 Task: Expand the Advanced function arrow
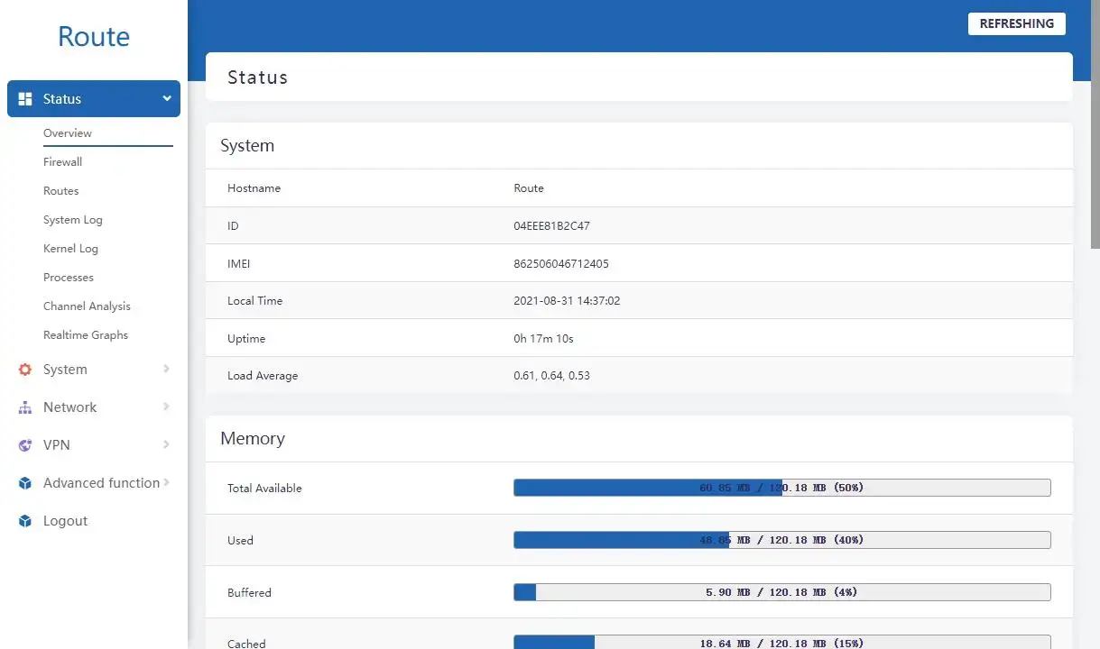click(x=166, y=482)
